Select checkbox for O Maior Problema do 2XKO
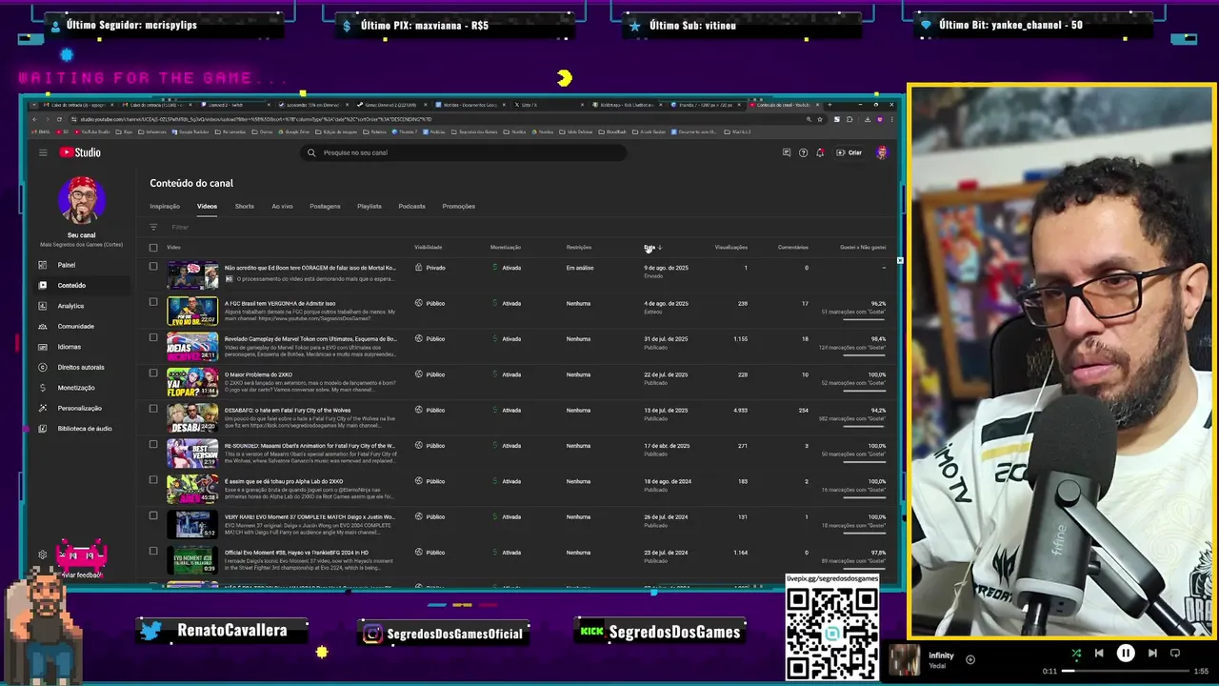The image size is (1219, 686). point(153,373)
